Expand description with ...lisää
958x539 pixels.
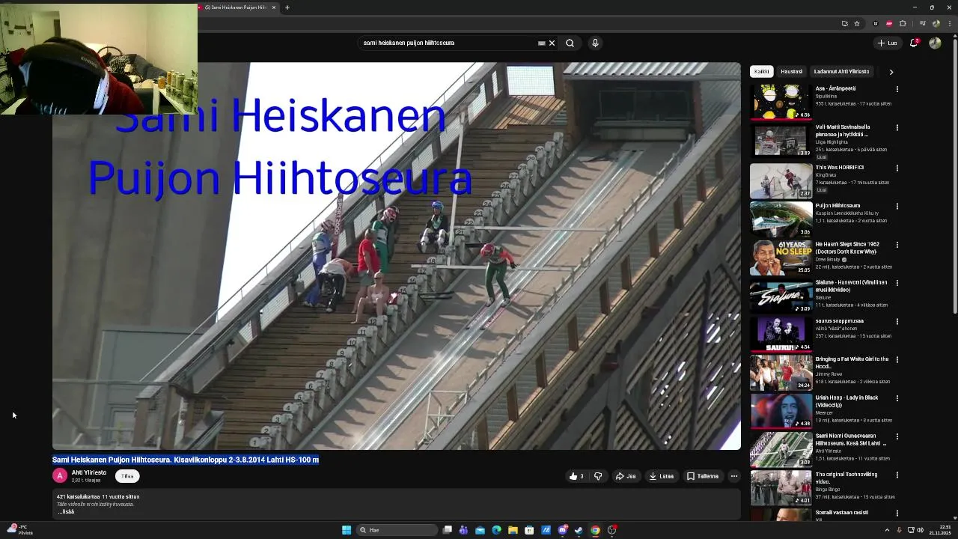66,512
